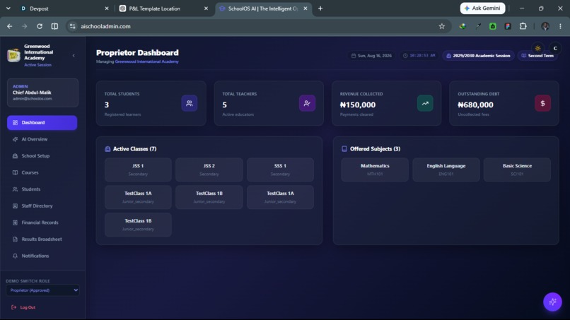Click Outstanding Debt dollar icon
This screenshot has height=320, width=570.
click(542, 104)
